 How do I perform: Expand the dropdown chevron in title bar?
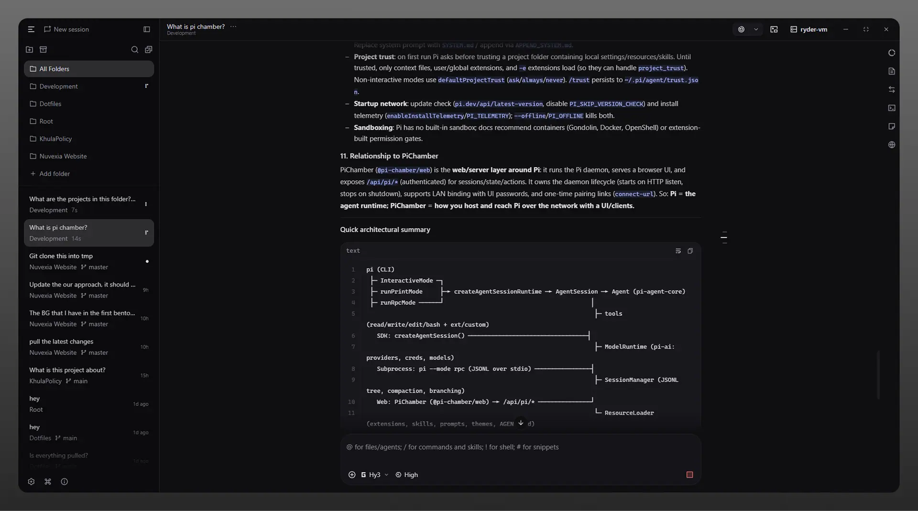click(x=756, y=29)
